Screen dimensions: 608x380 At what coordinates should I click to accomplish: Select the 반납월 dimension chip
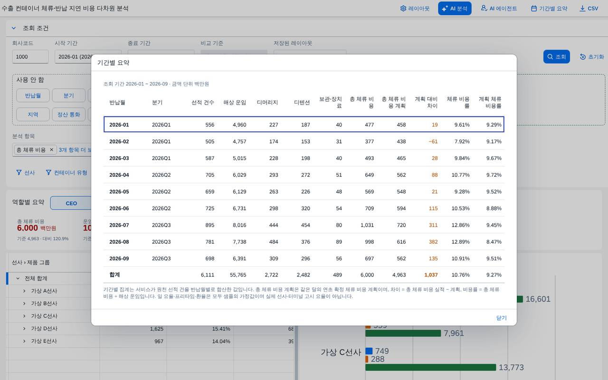coord(33,95)
